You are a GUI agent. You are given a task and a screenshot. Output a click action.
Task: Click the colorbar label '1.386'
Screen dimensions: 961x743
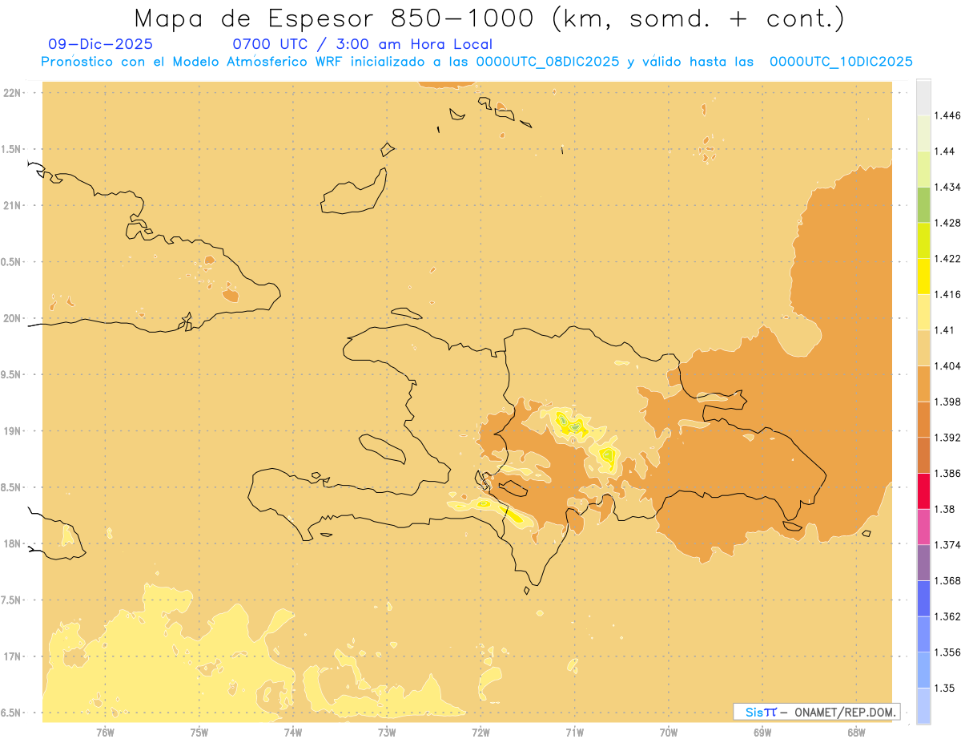948,473
